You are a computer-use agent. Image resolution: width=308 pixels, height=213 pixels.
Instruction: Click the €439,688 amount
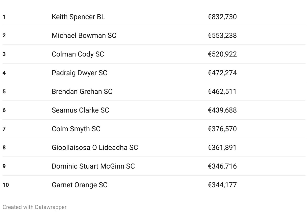[x=222, y=110]
